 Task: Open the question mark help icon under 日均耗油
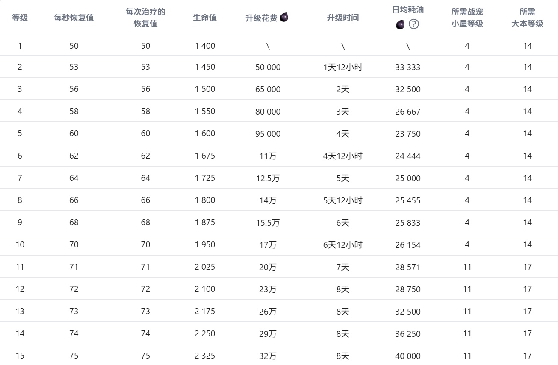click(x=413, y=24)
